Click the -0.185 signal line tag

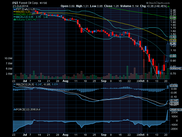tap(174, 104)
